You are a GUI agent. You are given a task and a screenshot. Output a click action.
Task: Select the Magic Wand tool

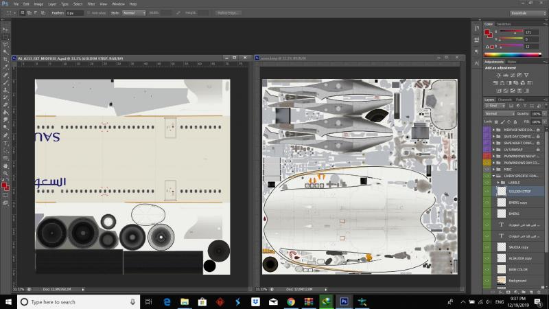click(5, 52)
